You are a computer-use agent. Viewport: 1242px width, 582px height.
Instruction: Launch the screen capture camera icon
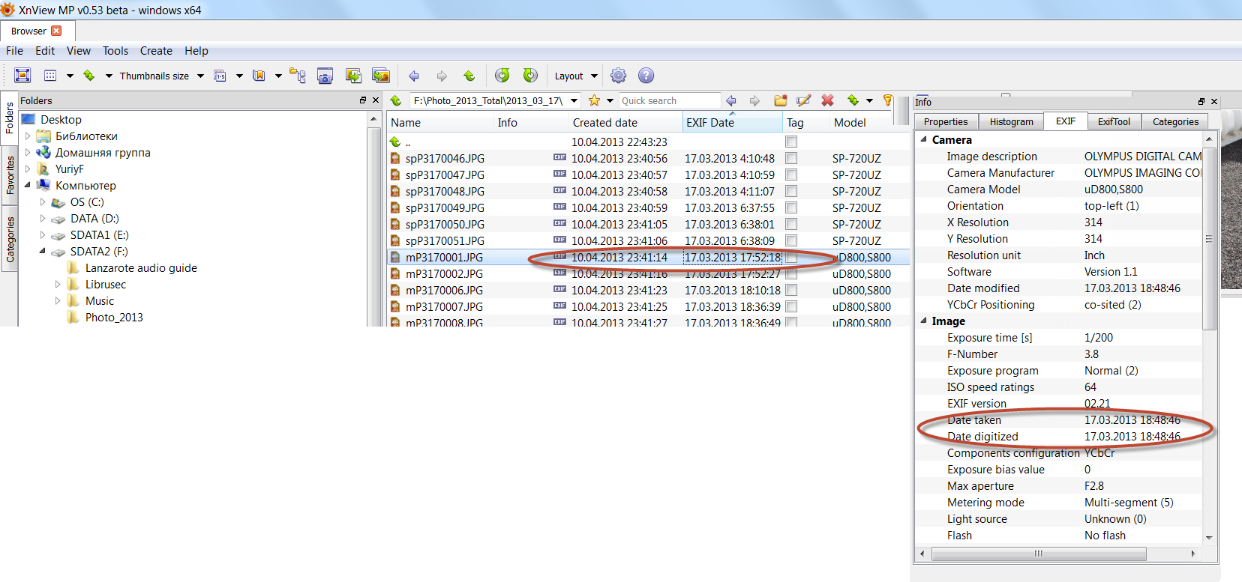coord(325,76)
